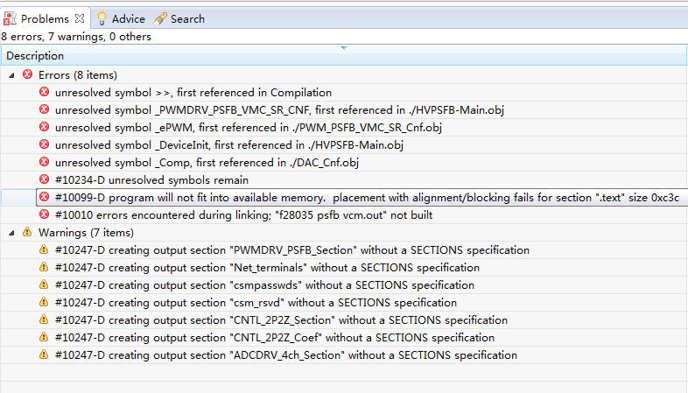Select the "Net_terminals" section warning
The height and width of the screenshot is (393, 688).
pyautogui.click(x=267, y=268)
